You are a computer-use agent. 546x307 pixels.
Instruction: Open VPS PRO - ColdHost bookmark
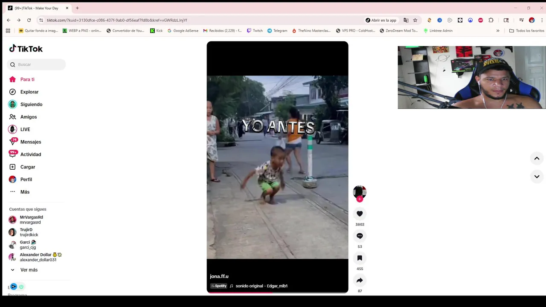click(x=355, y=31)
